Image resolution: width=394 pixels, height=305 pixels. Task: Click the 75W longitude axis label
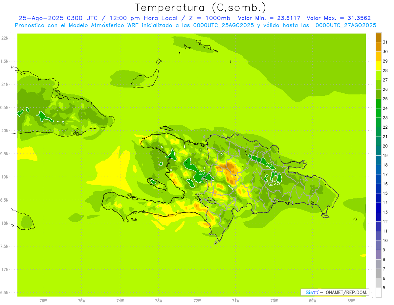point(82,301)
